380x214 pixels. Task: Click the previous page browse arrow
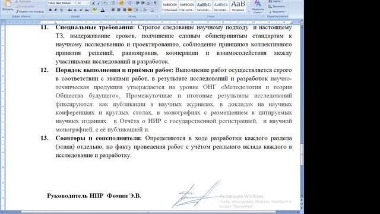tap(302, 200)
